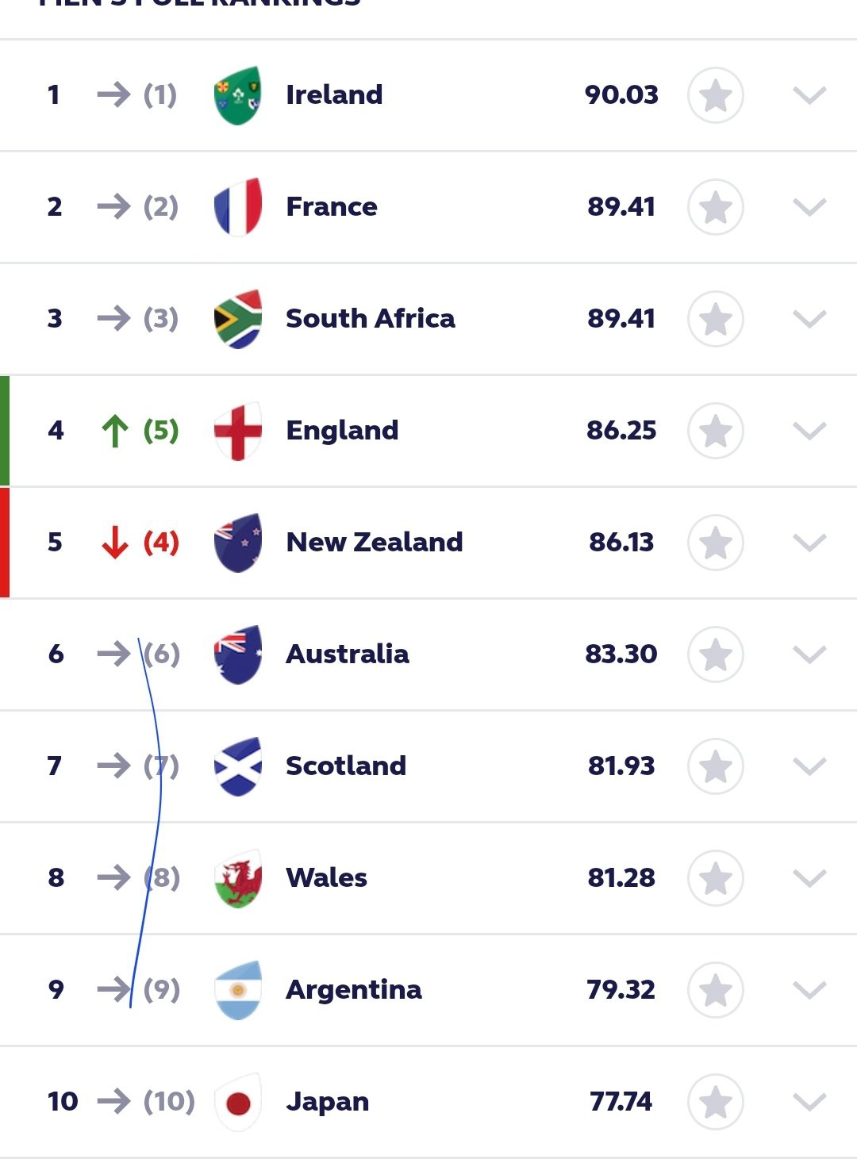The height and width of the screenshot is (1159, 857).
Task: Click the Australia flag shield icon
Action: 238,654
